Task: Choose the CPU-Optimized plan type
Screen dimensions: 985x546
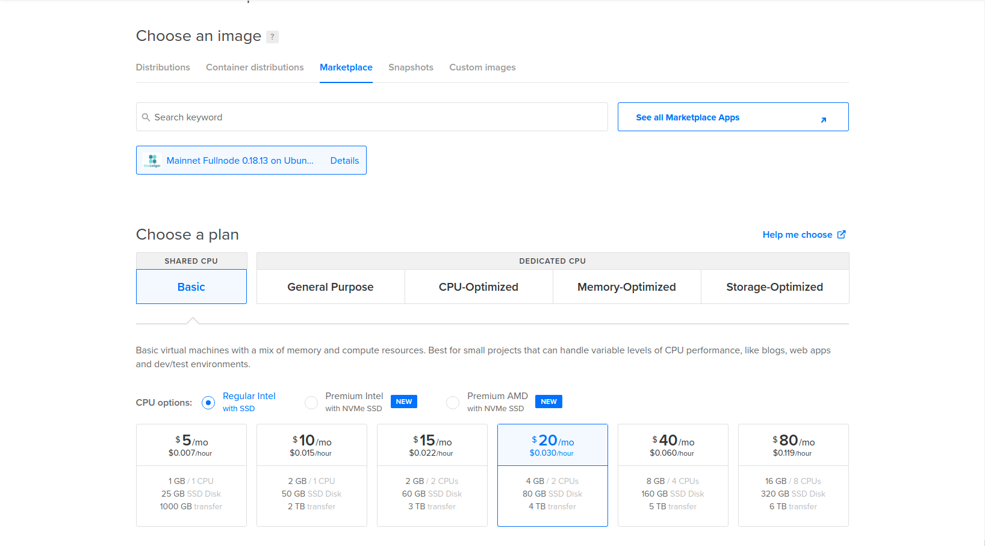Action: 479,287
